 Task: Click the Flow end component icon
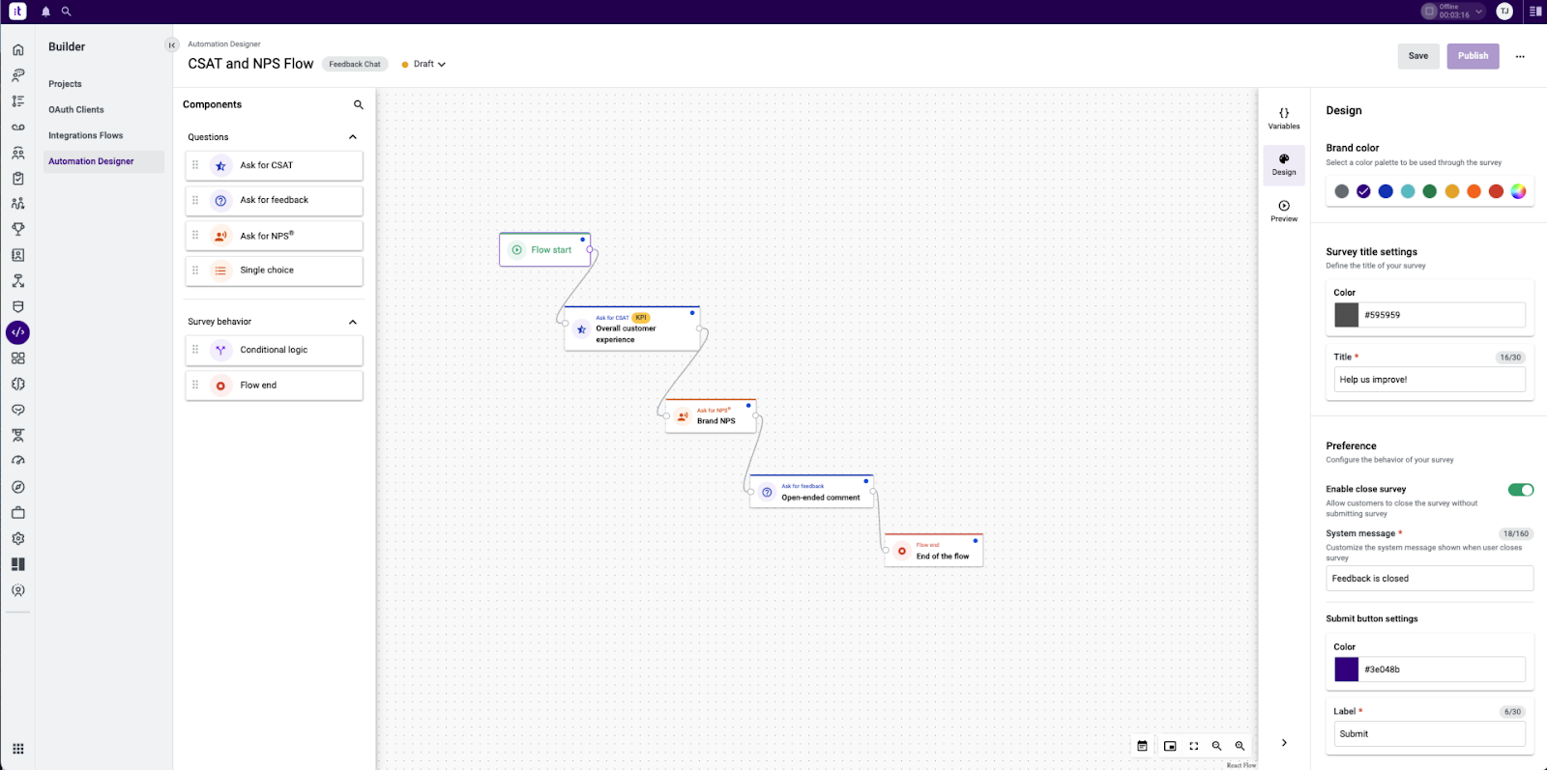coord(220,385)
